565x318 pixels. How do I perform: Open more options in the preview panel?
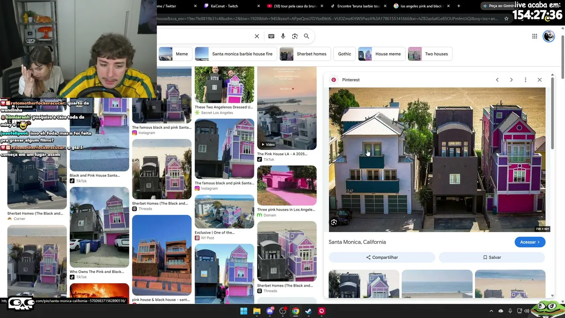[525, 80]
